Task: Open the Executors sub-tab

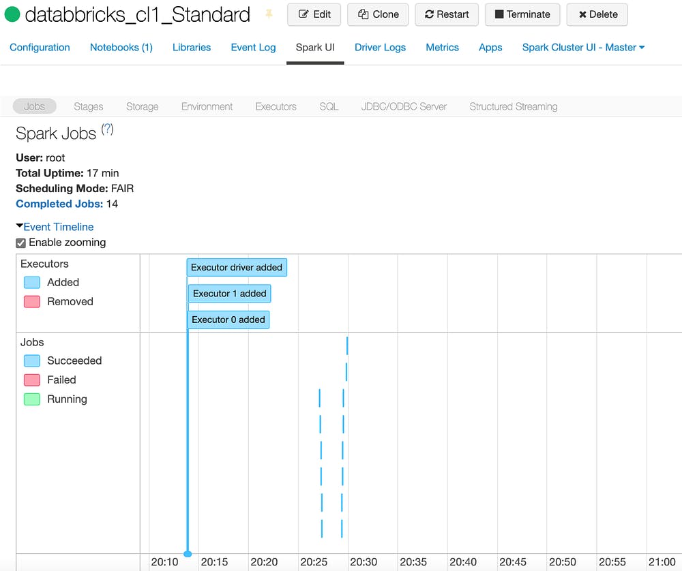Action: point(276,106)
